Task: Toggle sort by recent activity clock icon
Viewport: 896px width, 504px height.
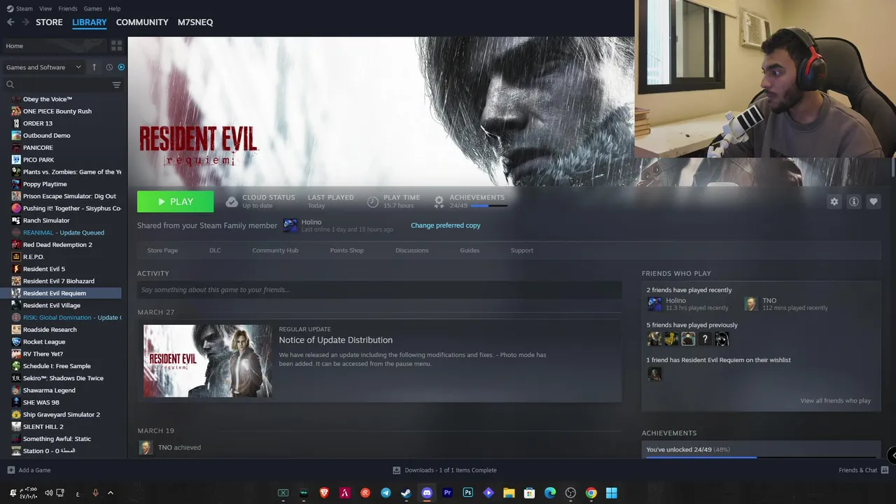Action: coord(109,67)
